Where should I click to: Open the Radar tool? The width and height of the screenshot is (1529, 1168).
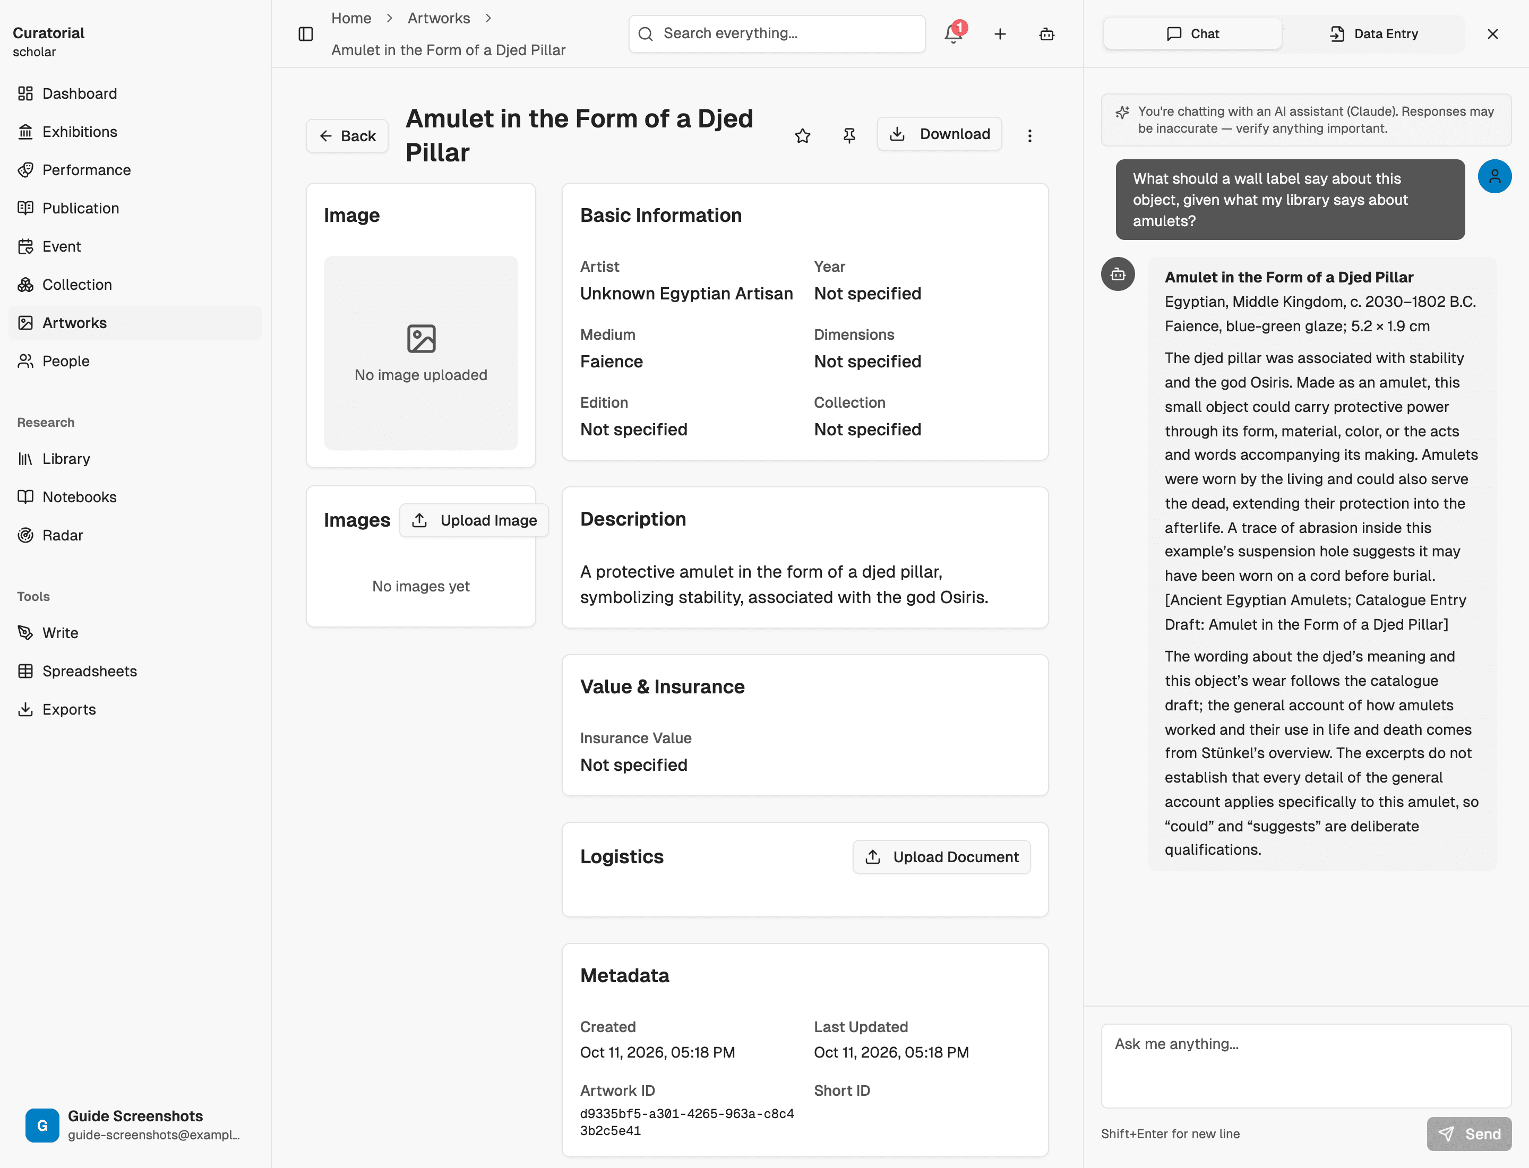tap(135, 535)
